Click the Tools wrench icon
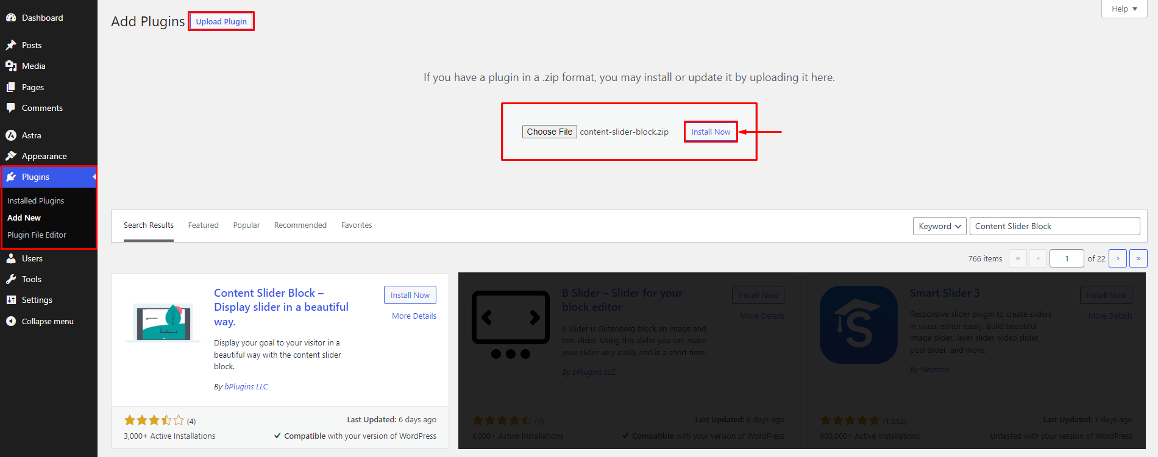Image resolution: width=1158 pixels, height=457 pixels. click(x=11, y=279)
